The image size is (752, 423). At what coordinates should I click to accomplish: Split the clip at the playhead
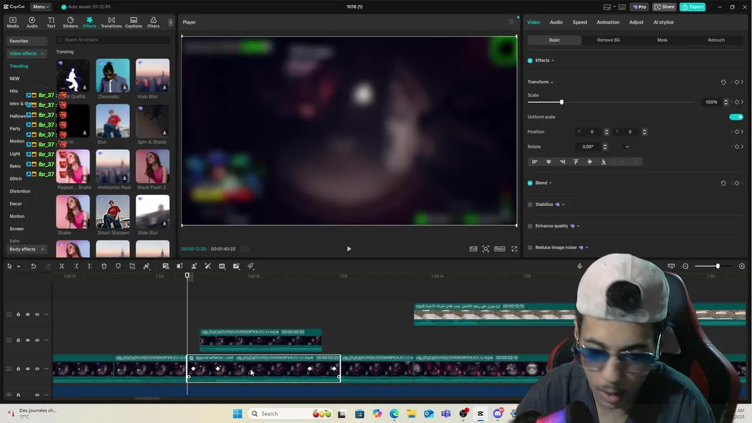tap(62, 266)
